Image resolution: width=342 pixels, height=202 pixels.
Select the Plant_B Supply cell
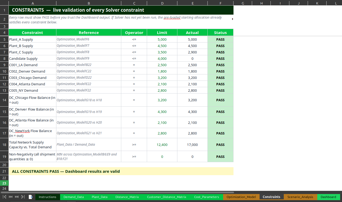[x=32, y=46]
